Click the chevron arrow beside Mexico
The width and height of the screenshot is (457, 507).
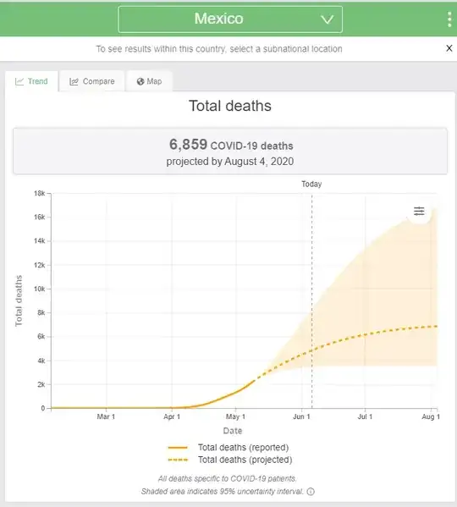coord(327,19)
